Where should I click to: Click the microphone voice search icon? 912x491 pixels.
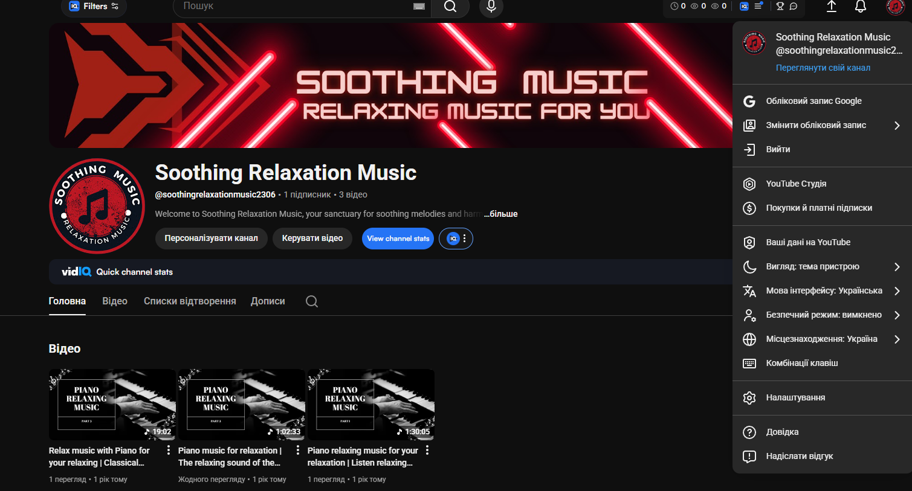[491, 7]
